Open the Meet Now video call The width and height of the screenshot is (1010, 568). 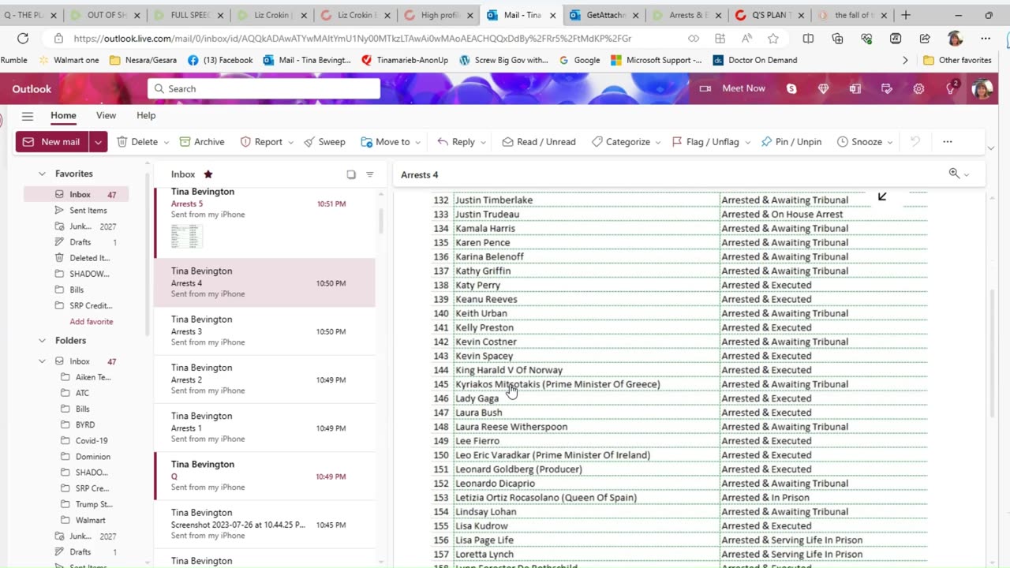tap(732, 88)
